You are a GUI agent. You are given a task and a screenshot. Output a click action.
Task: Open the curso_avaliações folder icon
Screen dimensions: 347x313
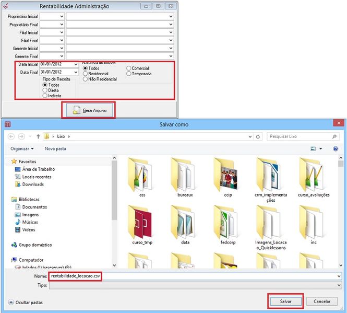point(314,174)
